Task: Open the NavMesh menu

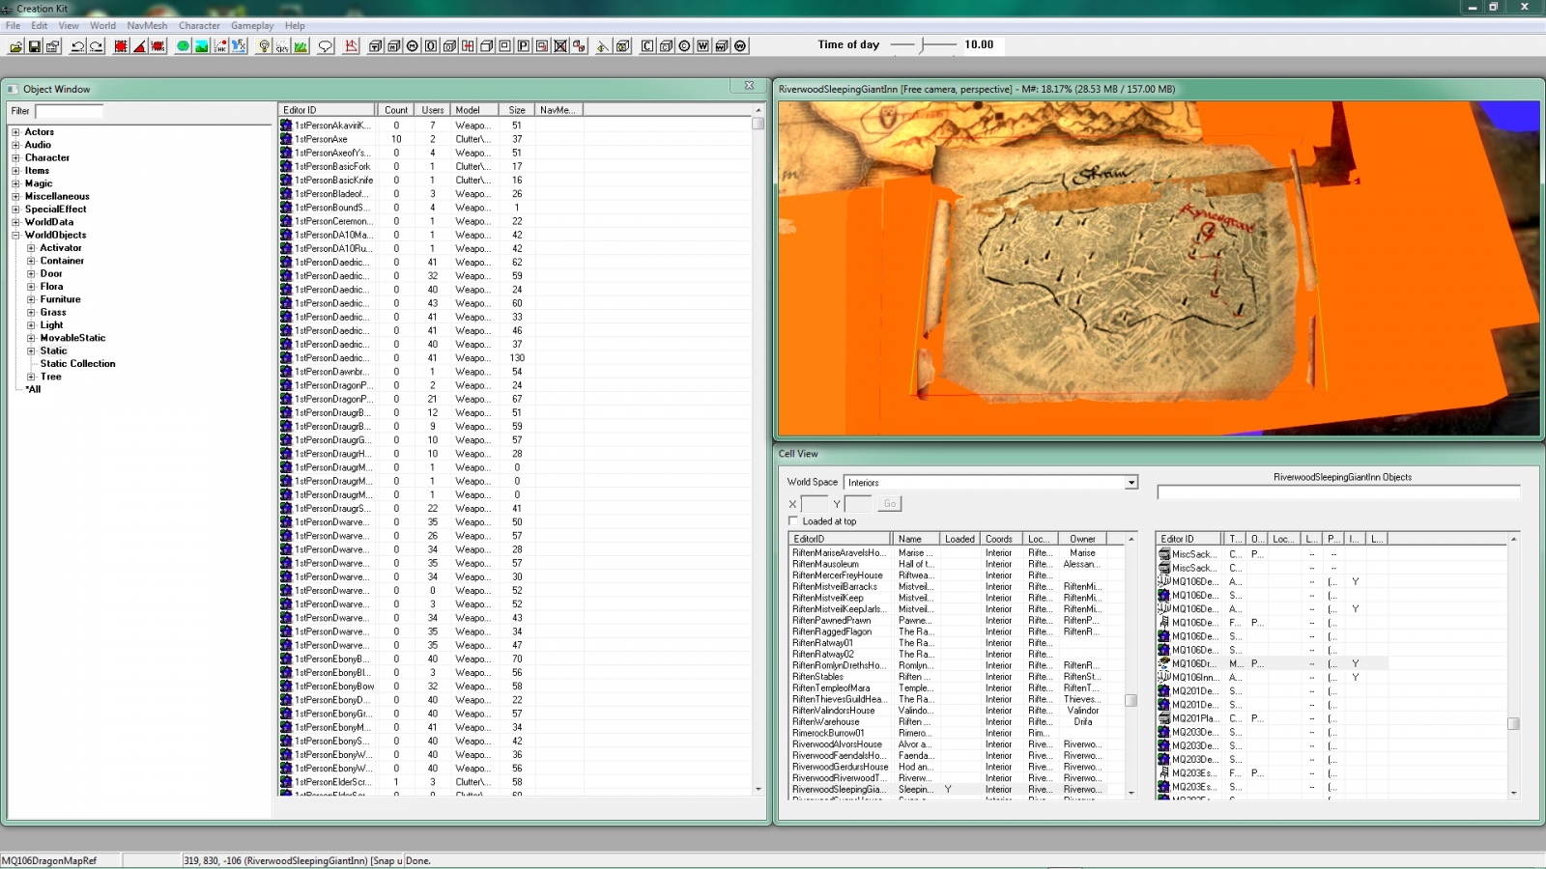Action: 147,25
